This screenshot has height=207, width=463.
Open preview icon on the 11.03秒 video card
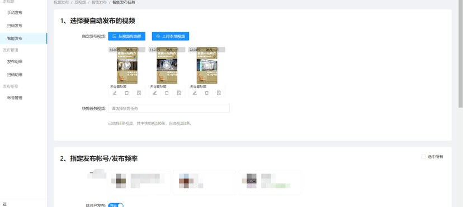[178, 93]
